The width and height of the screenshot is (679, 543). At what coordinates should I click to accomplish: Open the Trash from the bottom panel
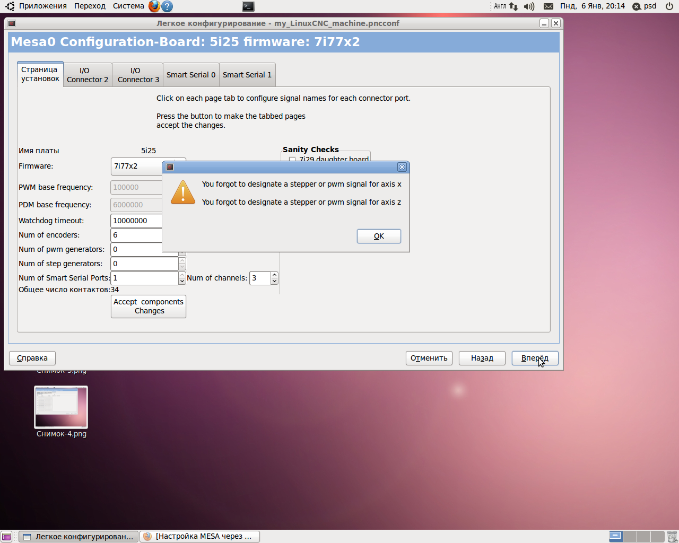tap(672, 537)
